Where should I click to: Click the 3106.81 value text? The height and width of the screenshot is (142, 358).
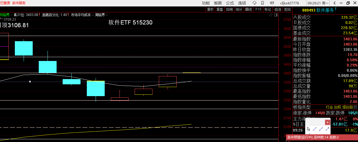pyautogui.click(x=18, y=25)
